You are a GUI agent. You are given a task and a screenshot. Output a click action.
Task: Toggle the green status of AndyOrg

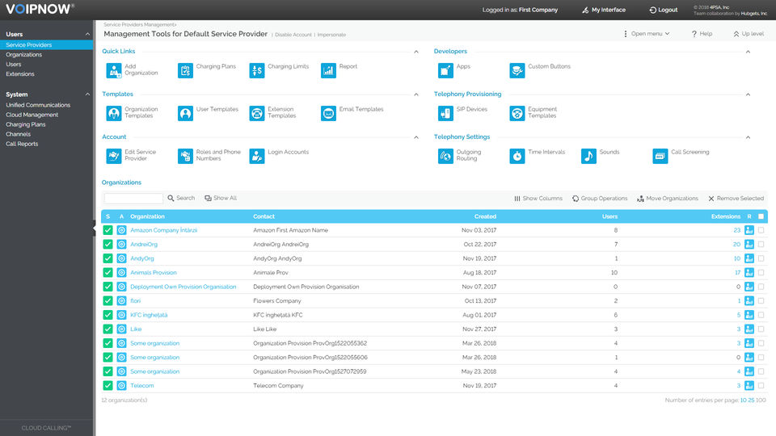(108, 258)
